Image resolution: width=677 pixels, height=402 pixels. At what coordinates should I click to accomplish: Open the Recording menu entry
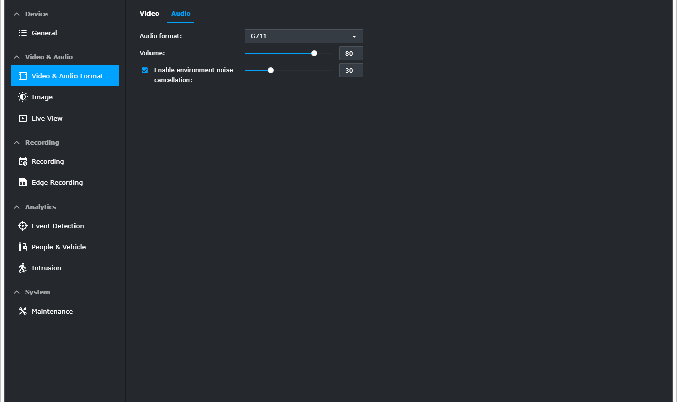pyautogui.click(x=65, y=161)
